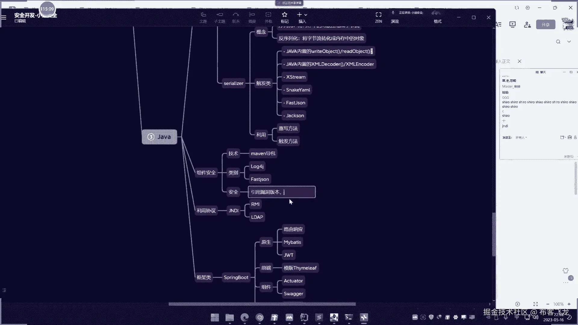Click the 标记 star marker icon
Viewport: 578px width, 325px height.
[x=284, y=15]
